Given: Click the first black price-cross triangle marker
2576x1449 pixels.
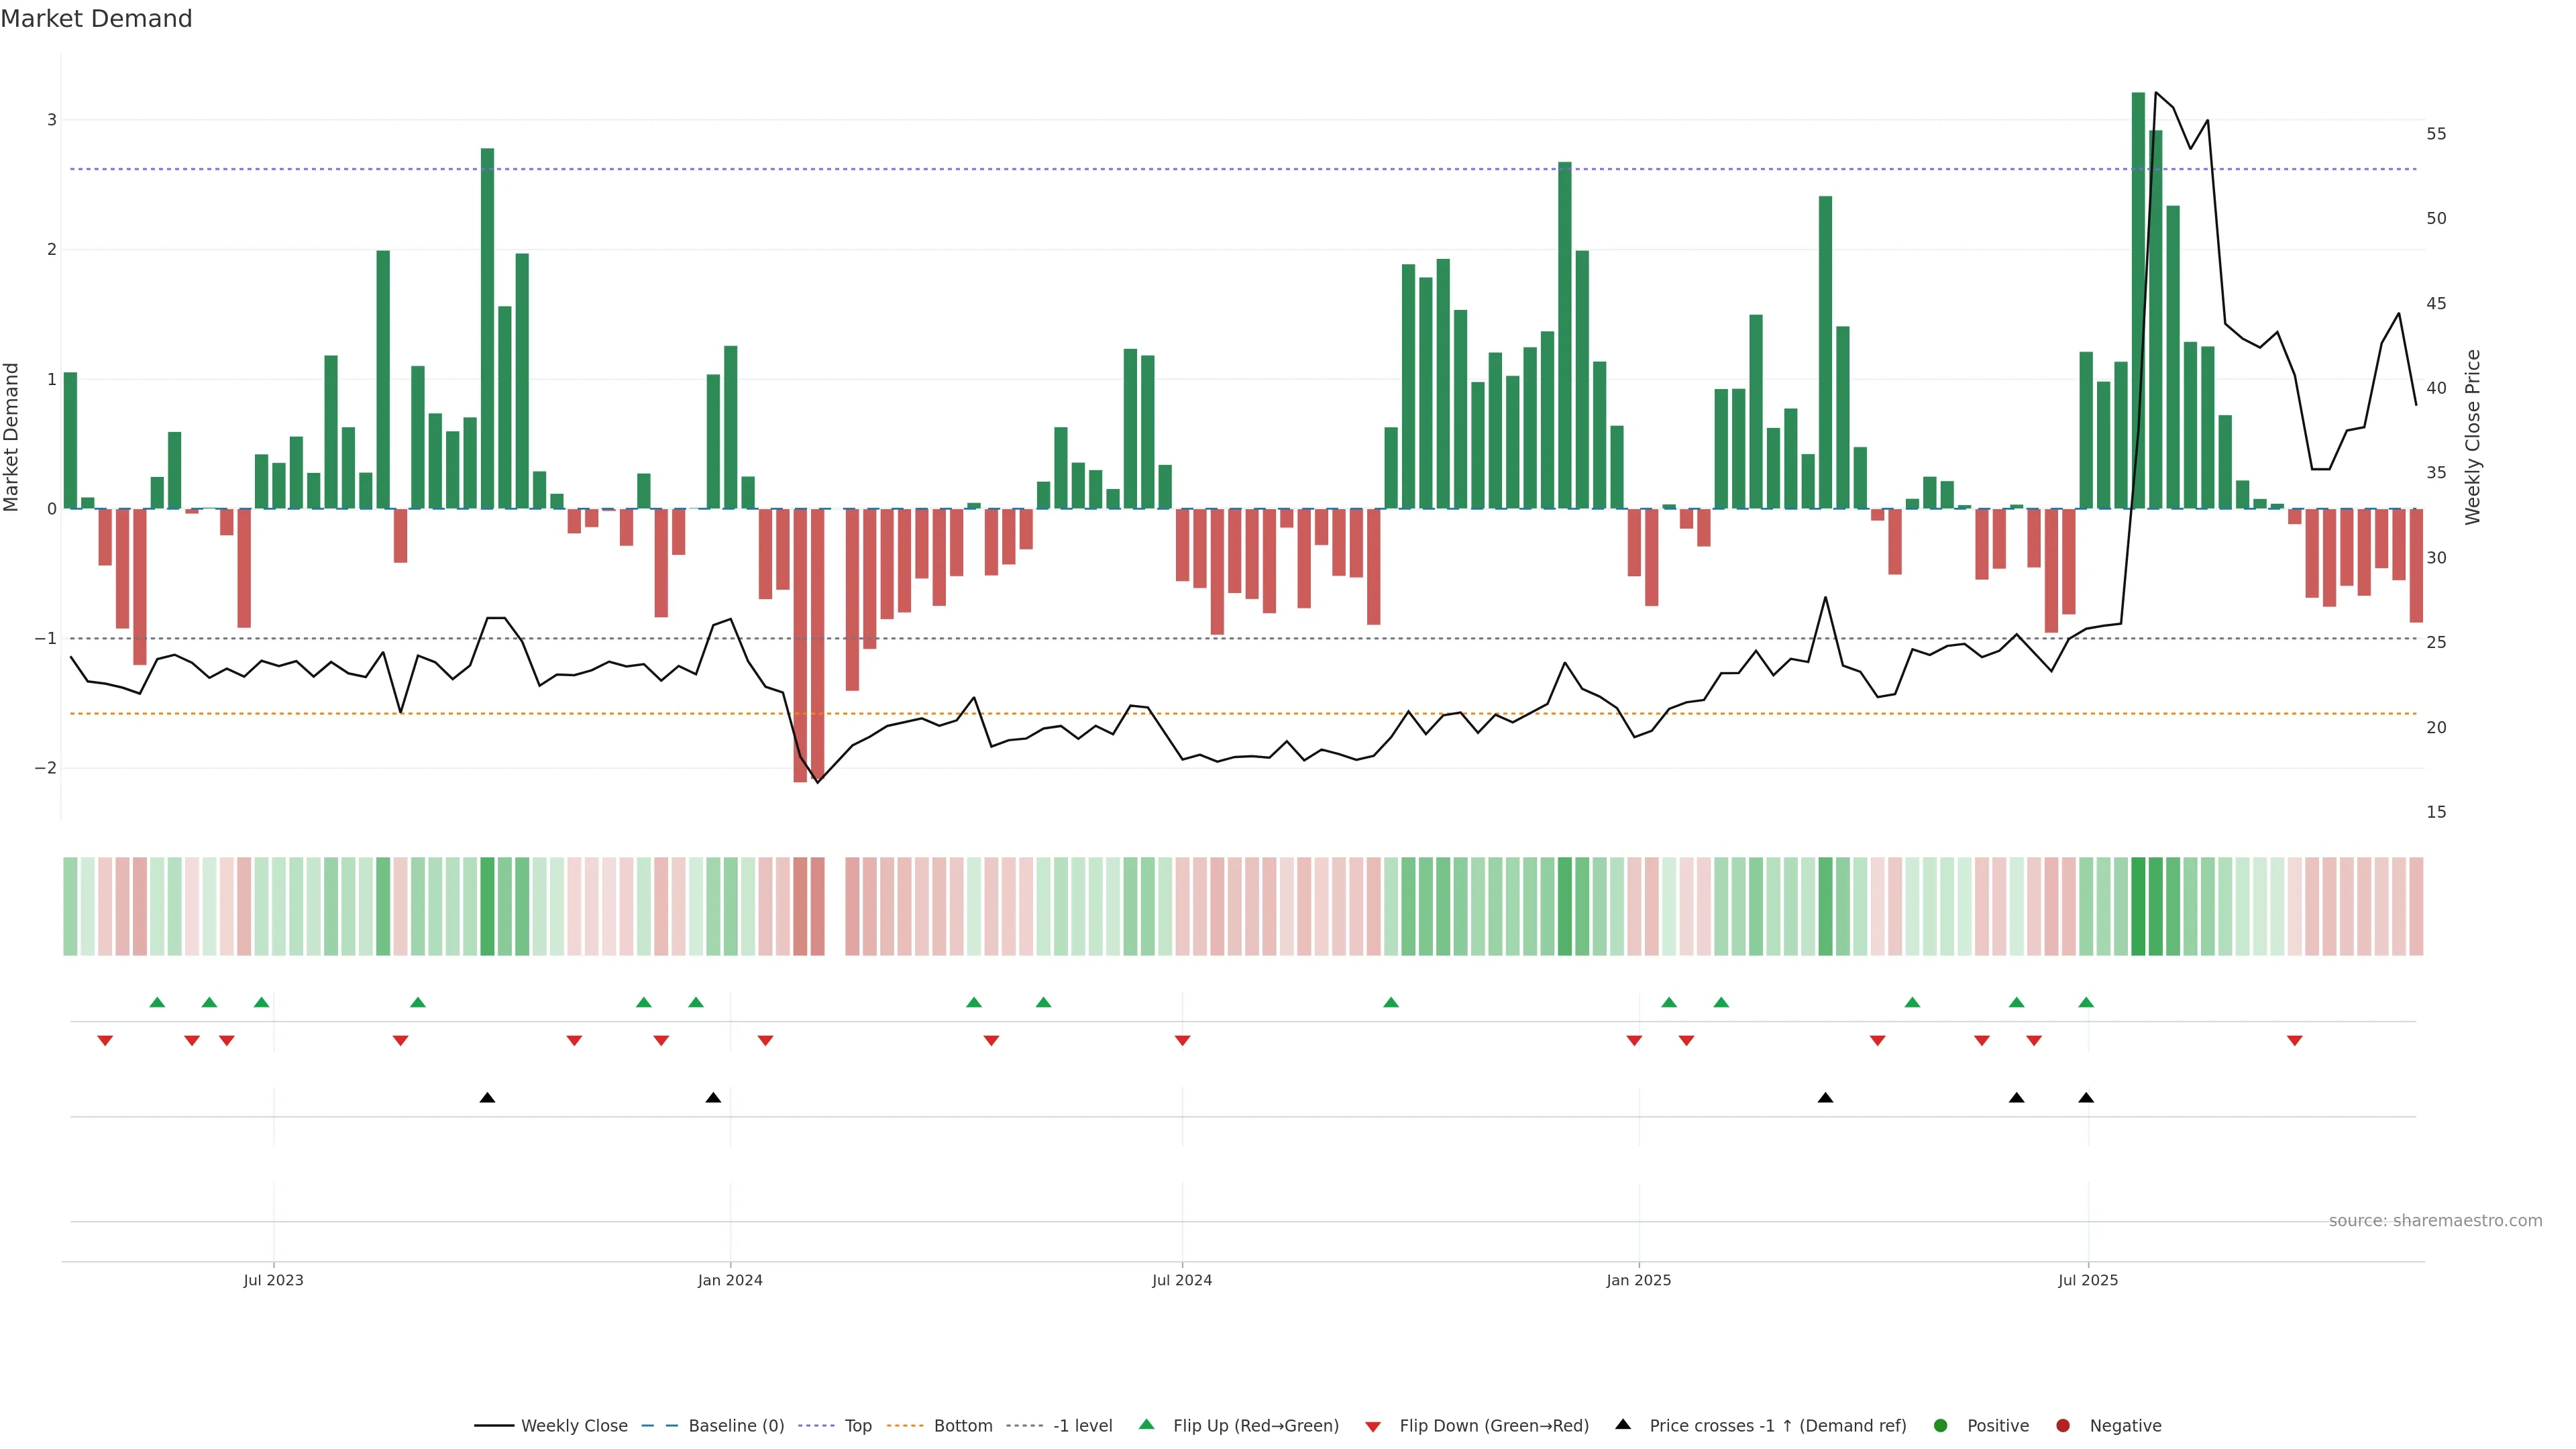Looking at the screenshot, I should (x=487, y=1098).
